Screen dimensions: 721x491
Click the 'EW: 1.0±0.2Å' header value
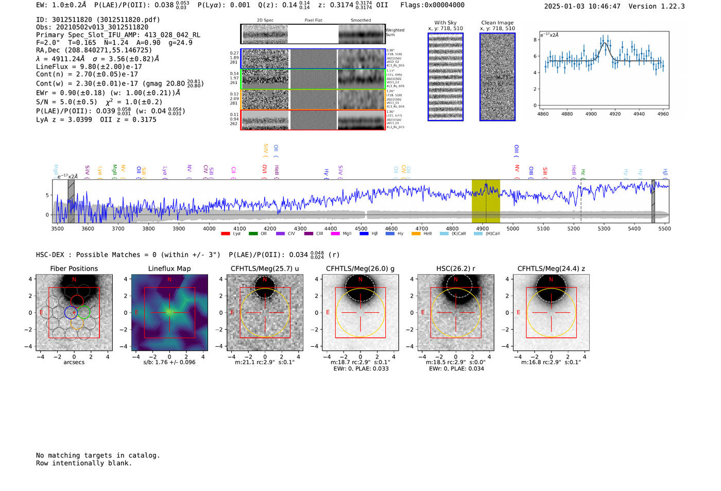[61, 5]
